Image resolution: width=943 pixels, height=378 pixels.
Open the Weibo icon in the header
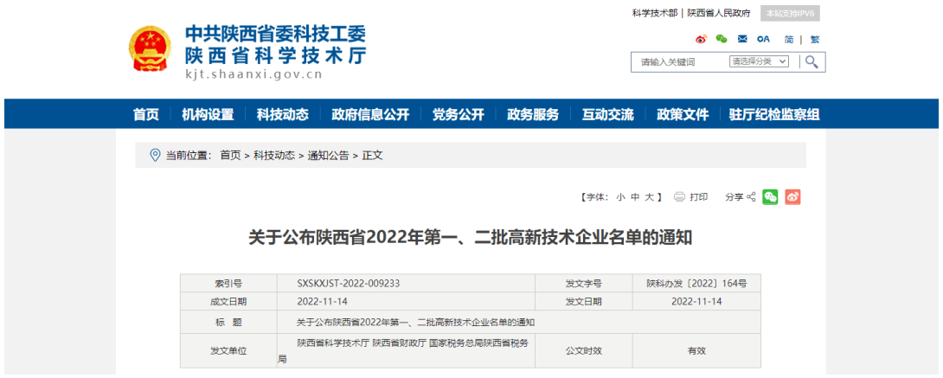coord(701,39)
